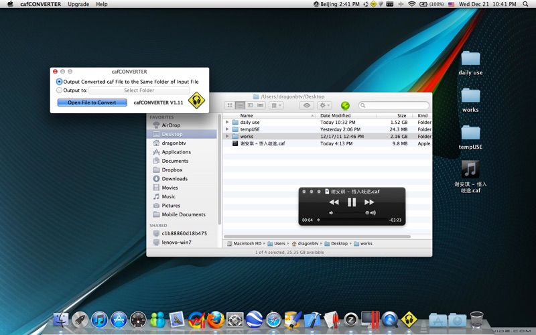Click the Finder search field

[x=394, y=105]
